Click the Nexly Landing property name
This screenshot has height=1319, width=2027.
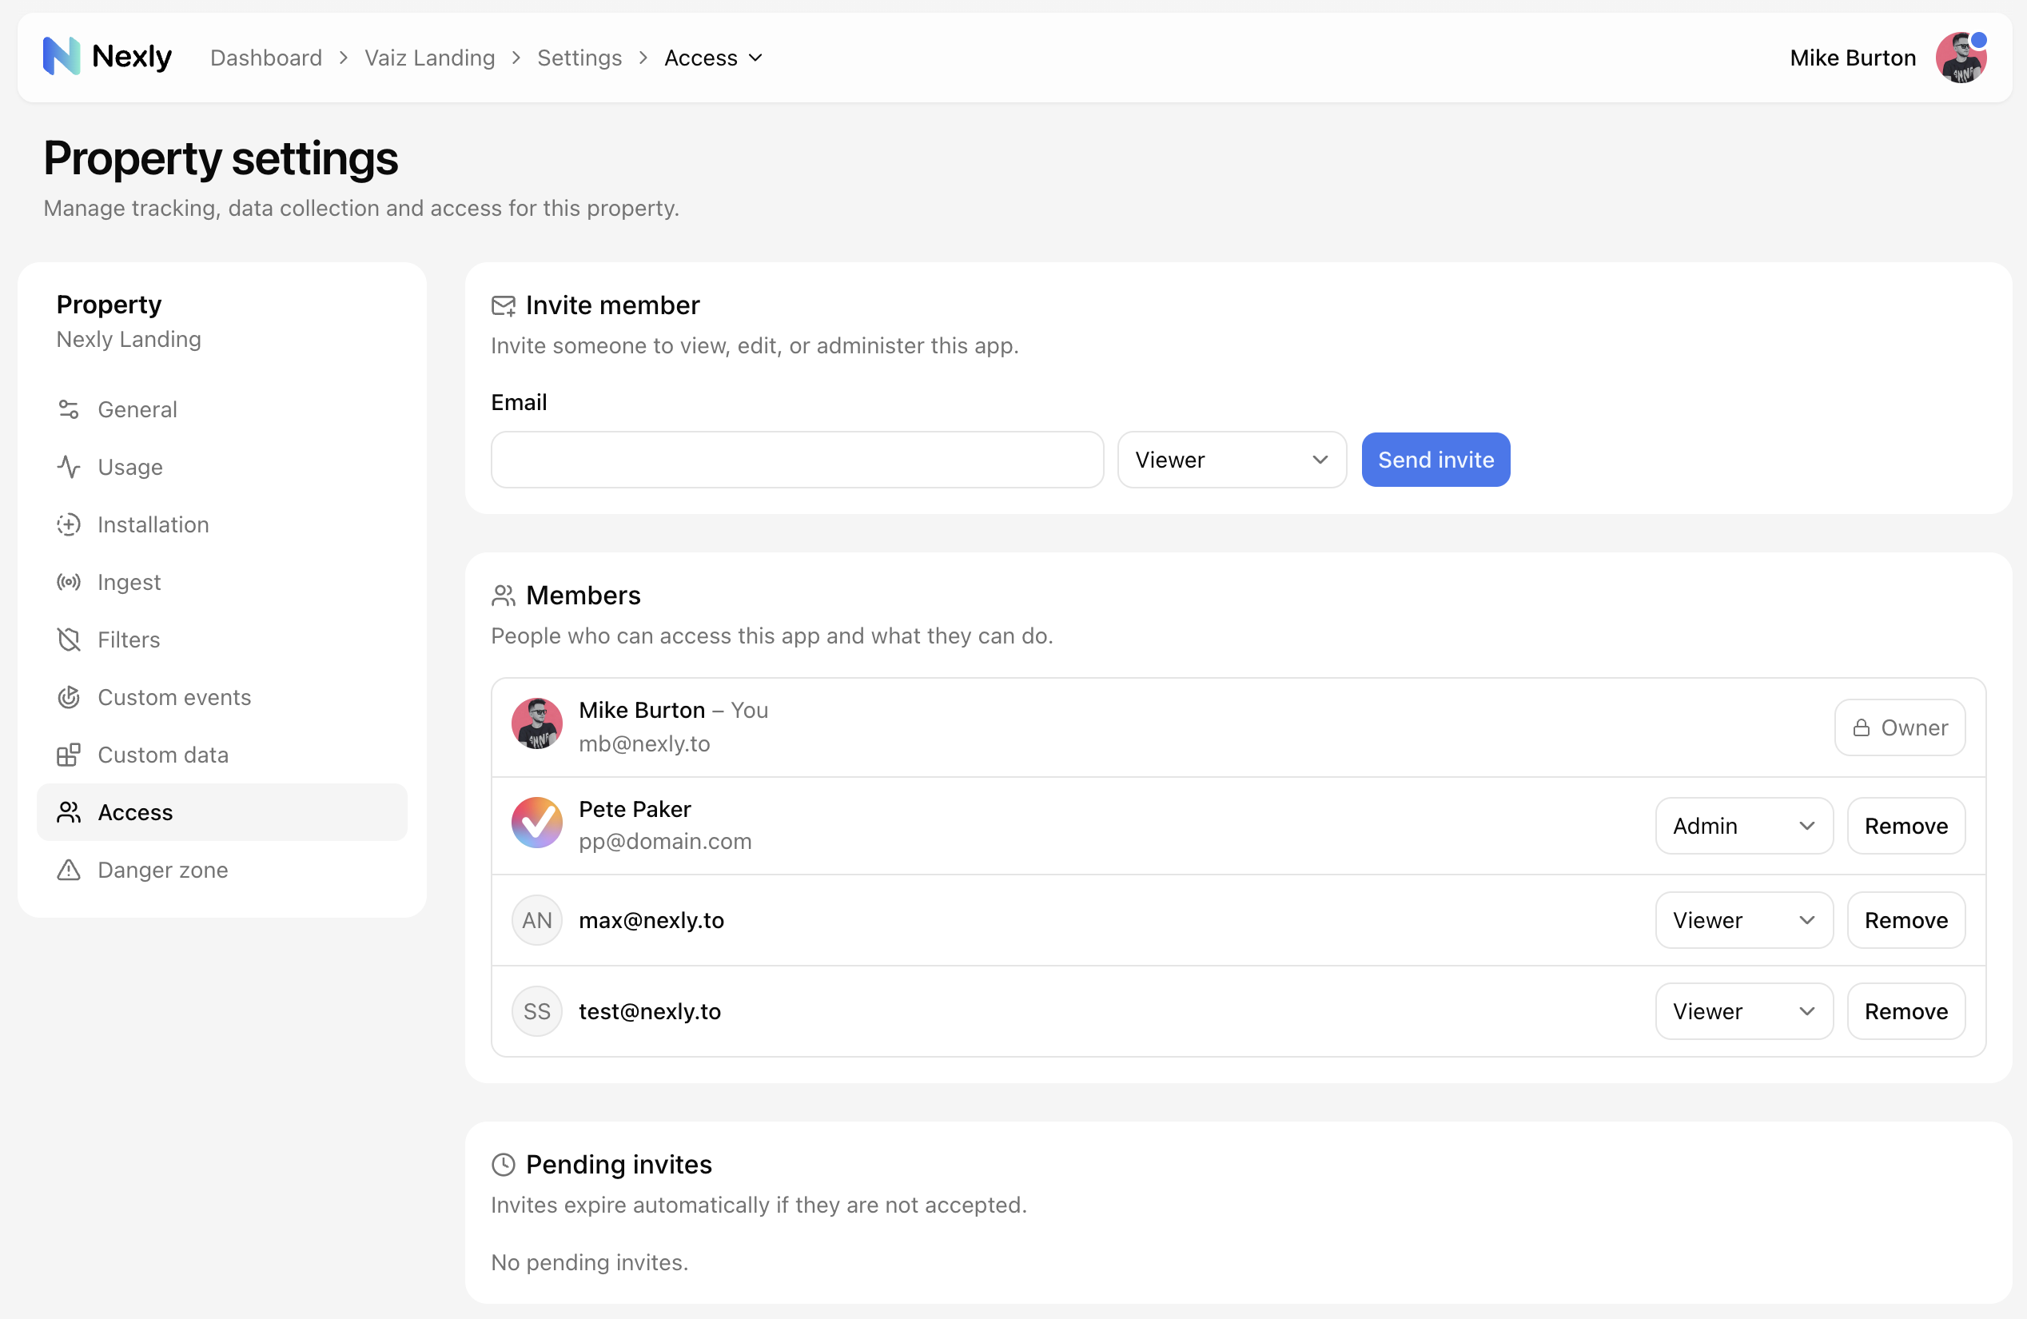point(129,340)
